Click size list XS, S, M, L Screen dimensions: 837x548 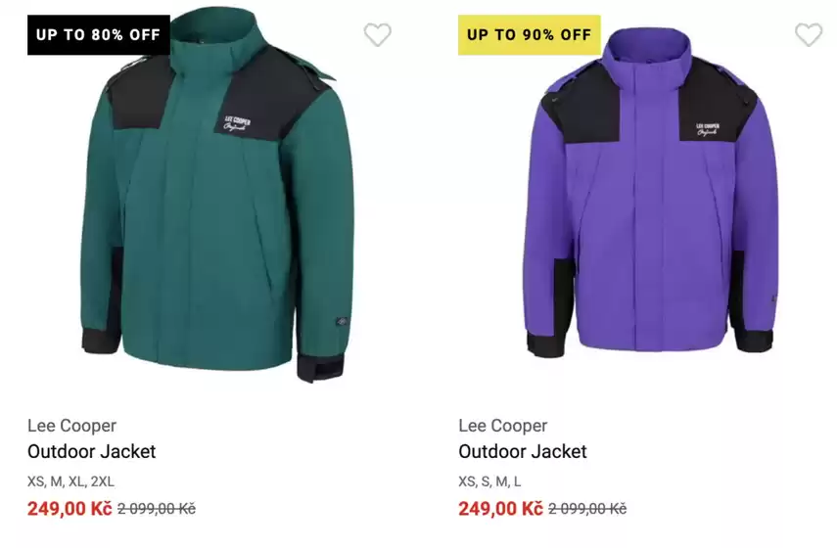point(489,481)
